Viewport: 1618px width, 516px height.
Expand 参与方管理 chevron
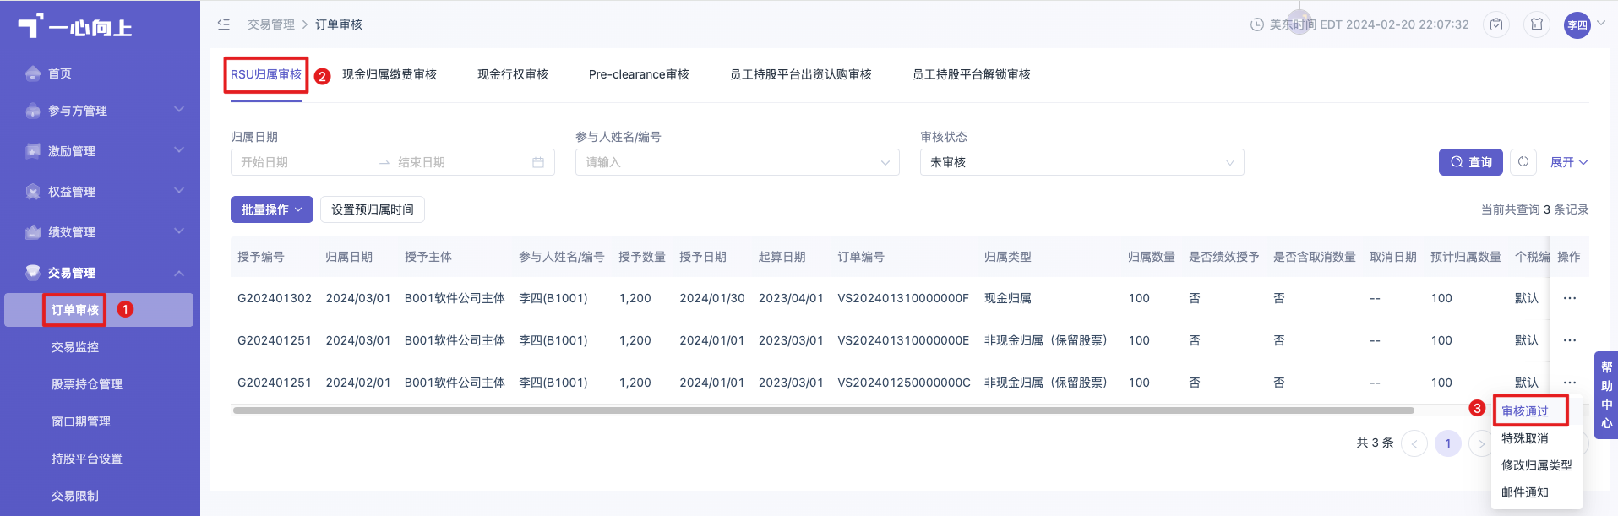[x=179, y=110]
